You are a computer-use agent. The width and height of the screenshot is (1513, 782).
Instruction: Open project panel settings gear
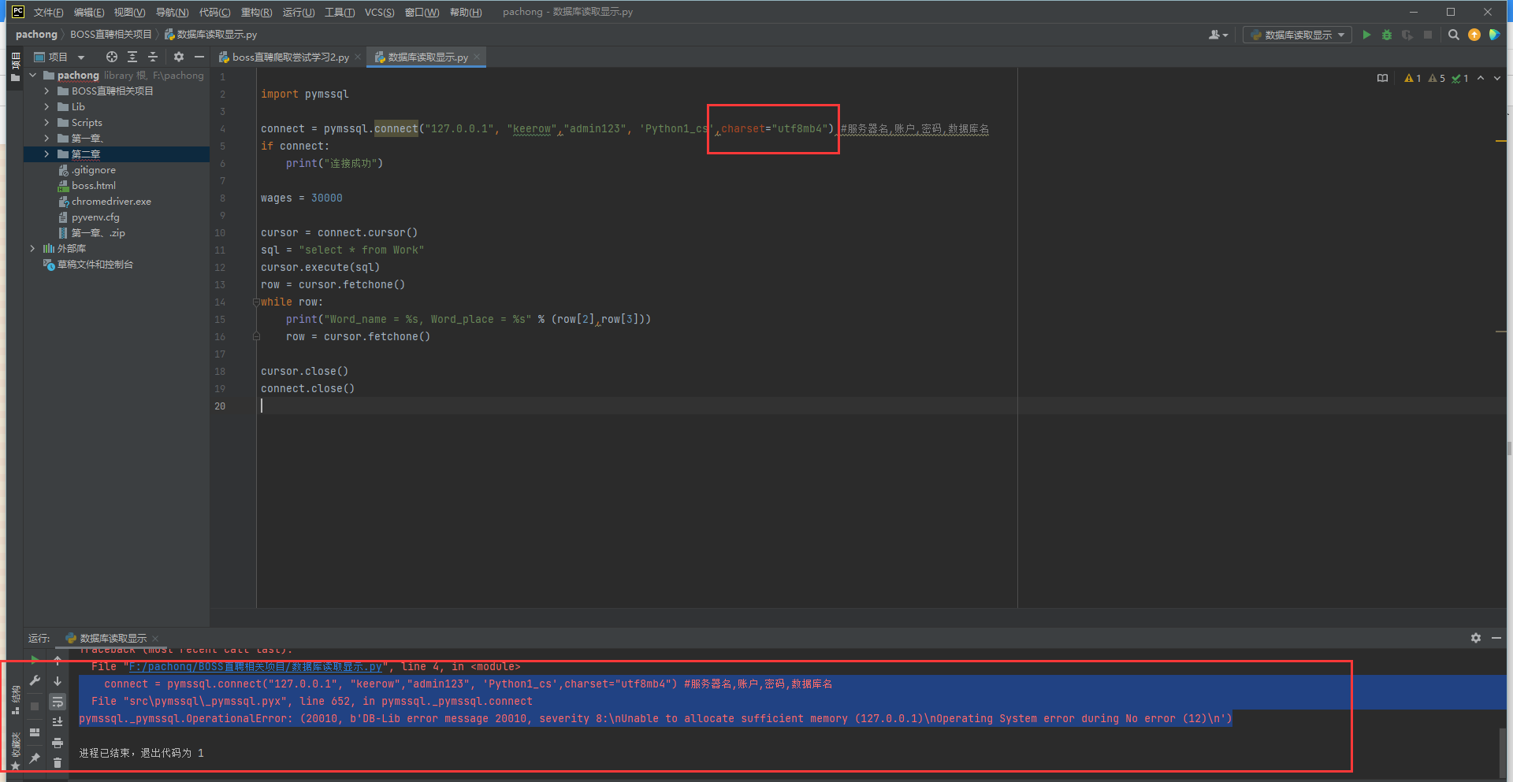click(x=179, y=57)
